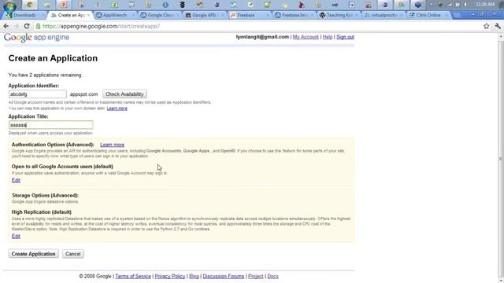Close the Create an App tab

89,15
